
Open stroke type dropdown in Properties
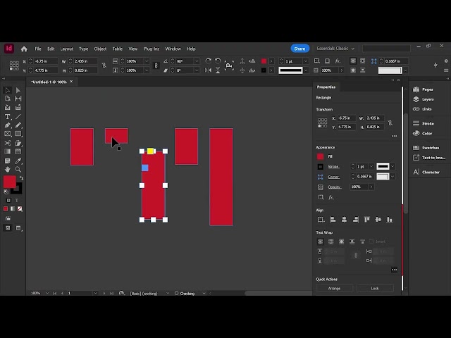tap(393, 166)
